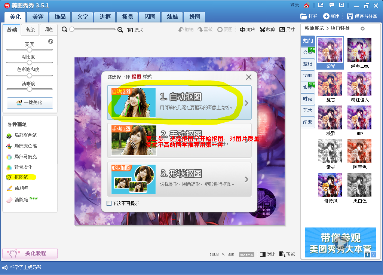Reset basic adjustments with refresh icon
This screenshot has height=275, width=383.
[x=50, y=41]
